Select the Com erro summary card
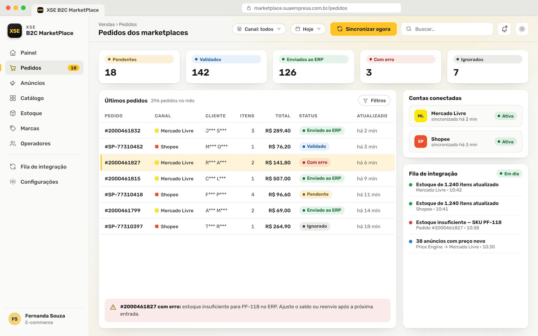Screen dimensions: 538x336 (400, 67)
